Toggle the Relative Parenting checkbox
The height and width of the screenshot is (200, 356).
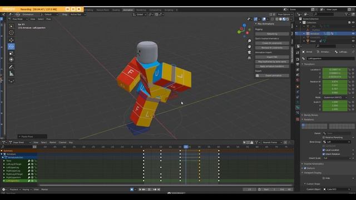click(x=324, y=137)
